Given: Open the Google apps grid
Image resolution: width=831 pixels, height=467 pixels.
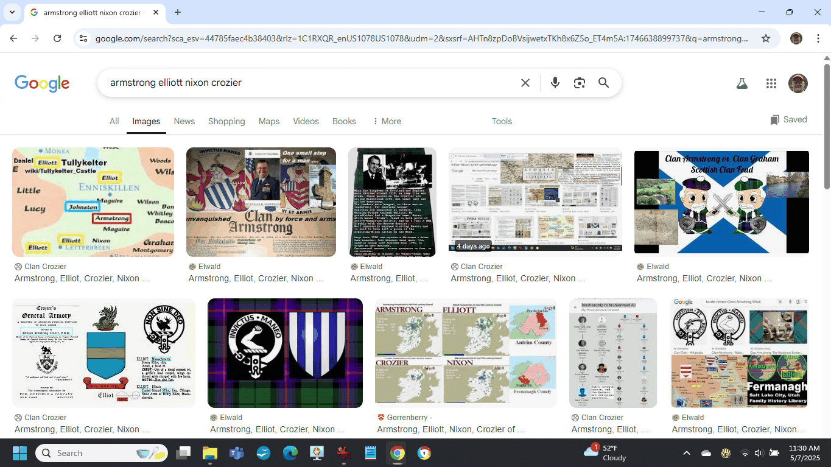Looking at the screenshot, I should pos(771,83).
